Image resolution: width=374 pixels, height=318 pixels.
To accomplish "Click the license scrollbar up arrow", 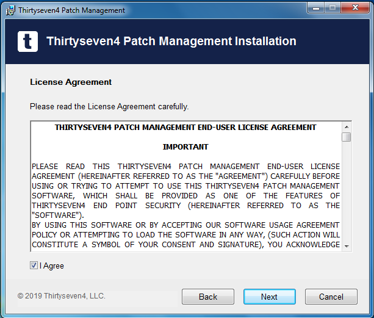I will 347,127.
